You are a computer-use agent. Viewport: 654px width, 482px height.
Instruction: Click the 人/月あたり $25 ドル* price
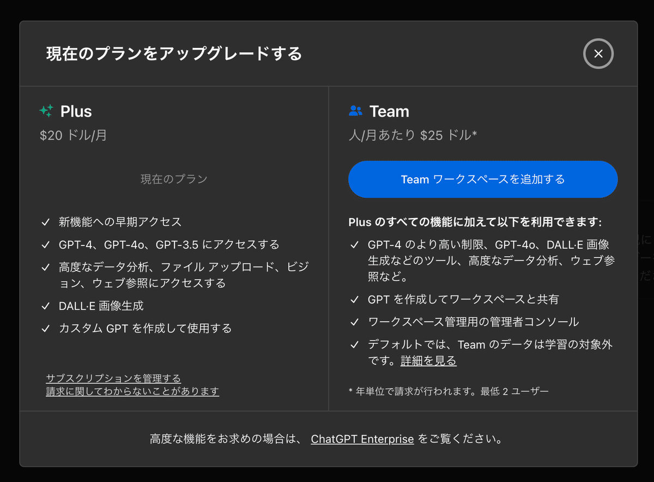[413, 135]
